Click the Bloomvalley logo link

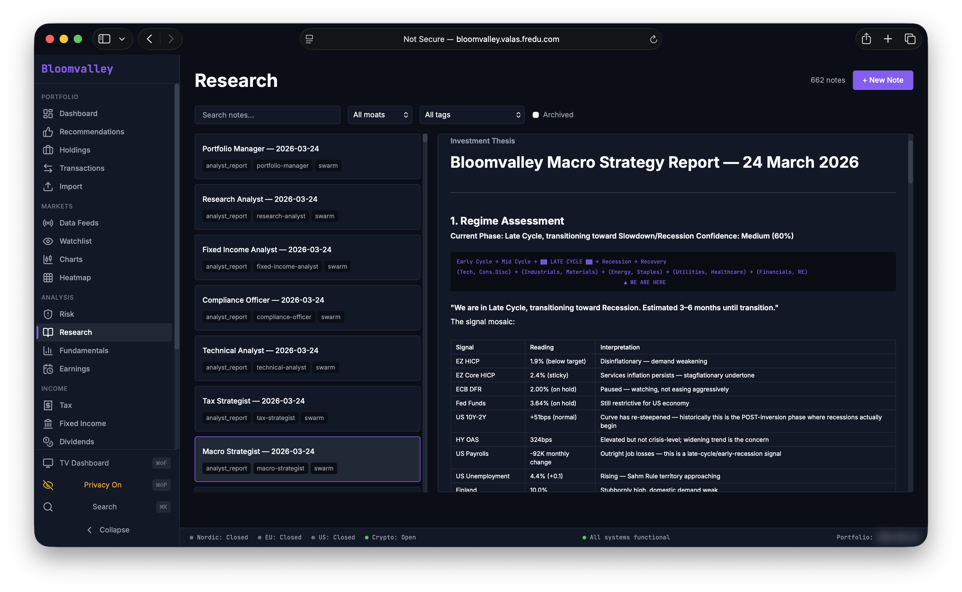tap(77, 69)
